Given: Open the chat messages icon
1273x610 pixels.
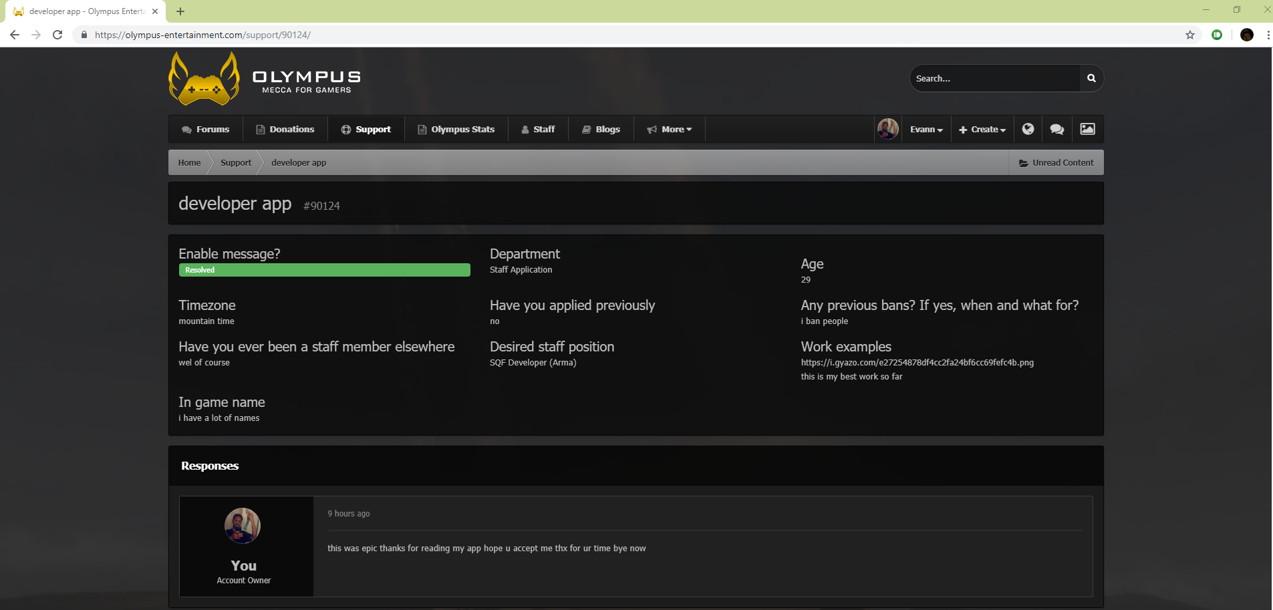Looking at the screenshot, I should click(1057, 129).
